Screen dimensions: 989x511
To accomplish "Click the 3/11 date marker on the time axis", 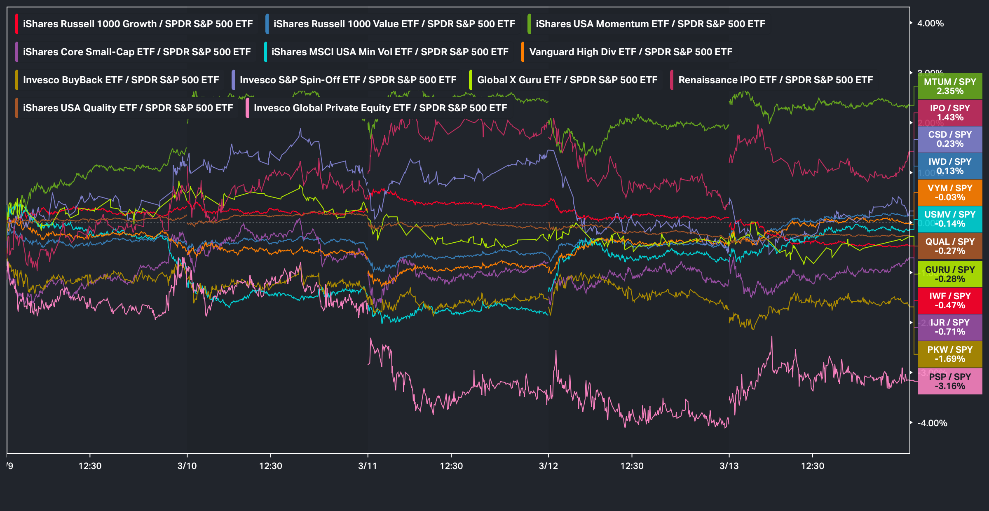I will (x=368, y=466).
